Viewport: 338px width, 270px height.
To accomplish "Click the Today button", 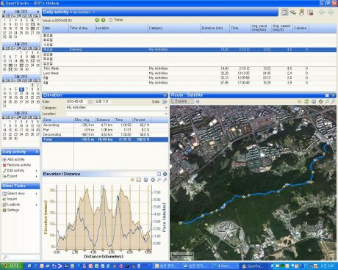I will click(x=116, y=20).
